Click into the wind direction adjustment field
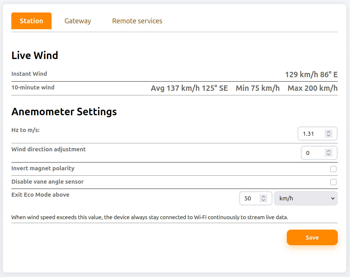Image resolution: width=350 pixels, height=277 pixels. 313,153
